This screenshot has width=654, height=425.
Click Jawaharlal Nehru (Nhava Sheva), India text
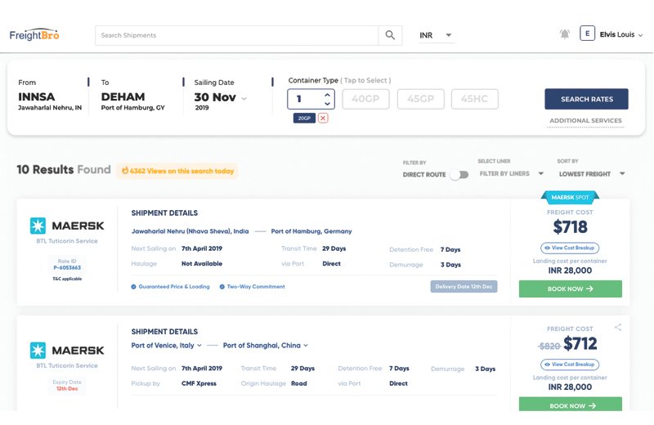tap(190, 231)
